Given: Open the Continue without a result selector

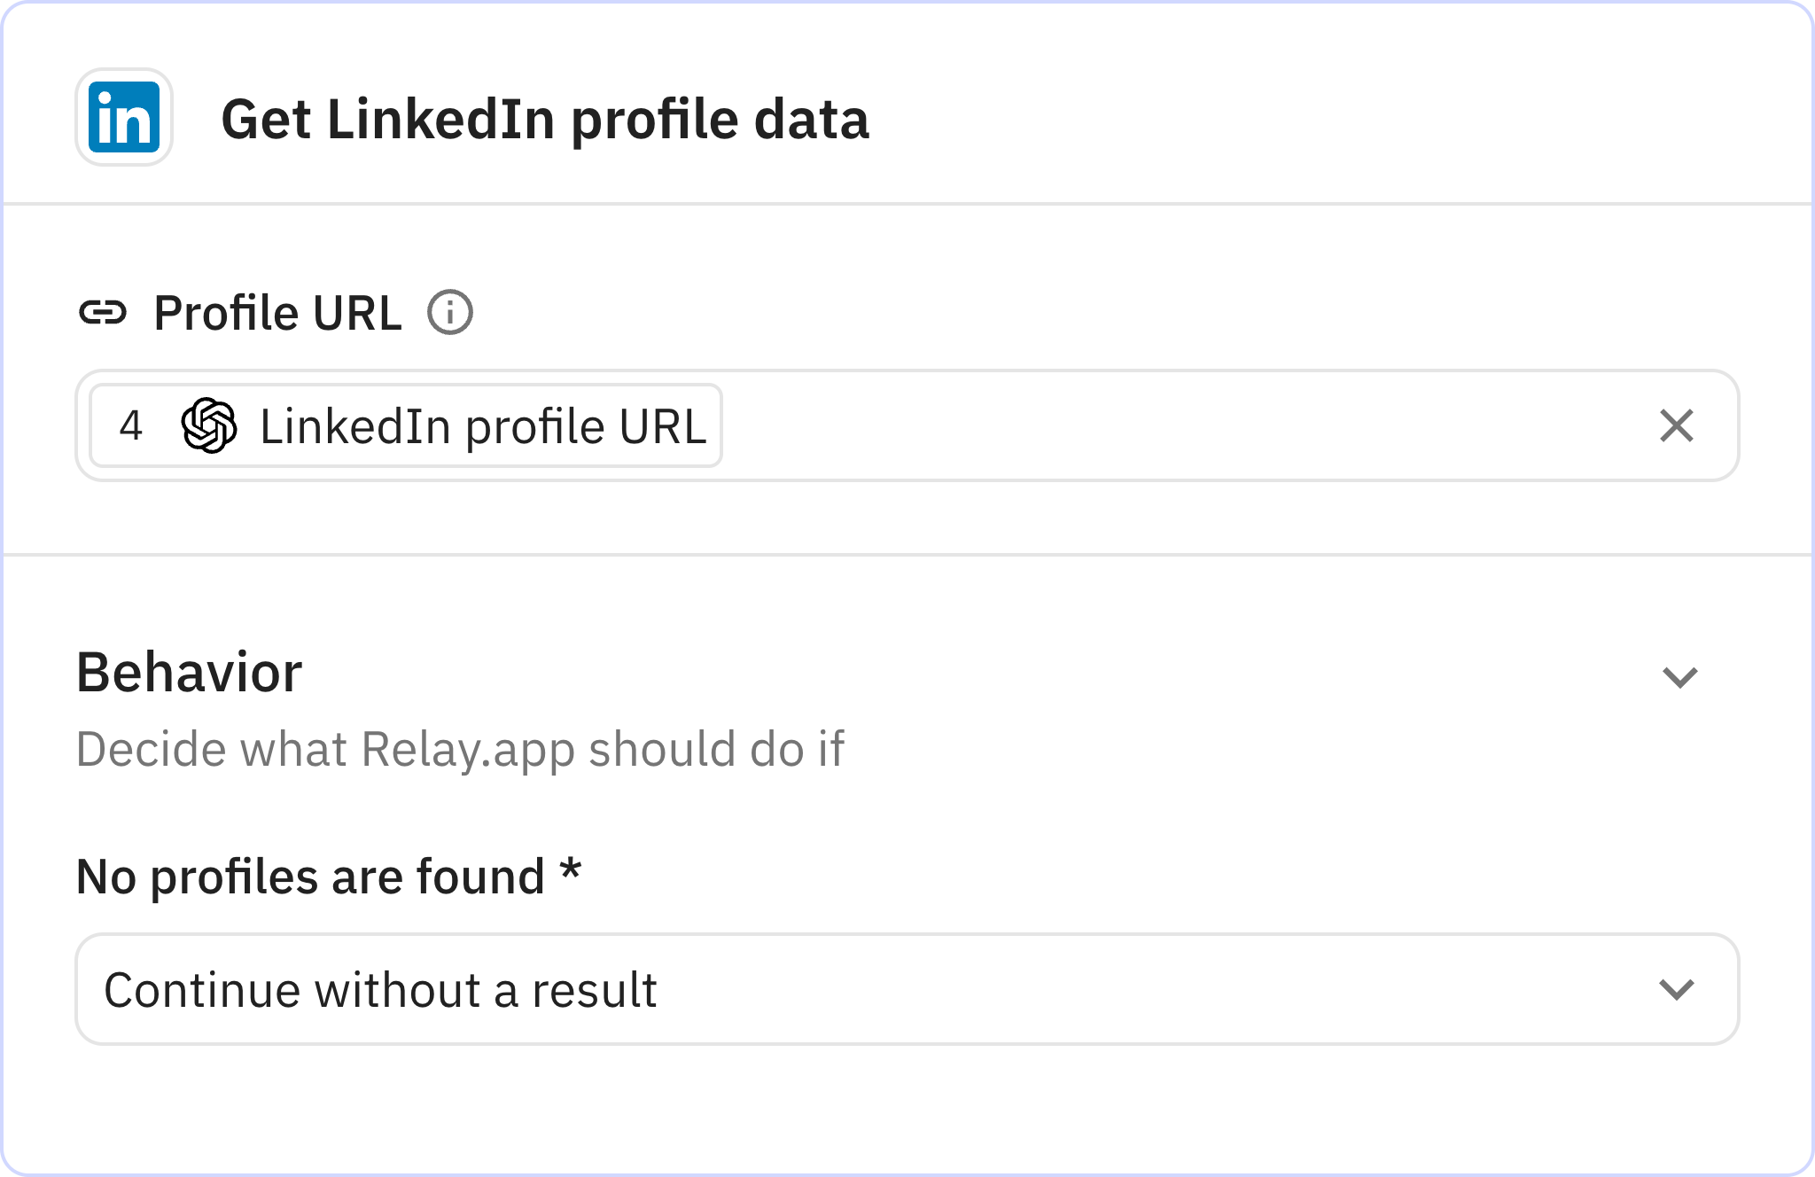Looking at the screenshot, I should coord(904,990).
